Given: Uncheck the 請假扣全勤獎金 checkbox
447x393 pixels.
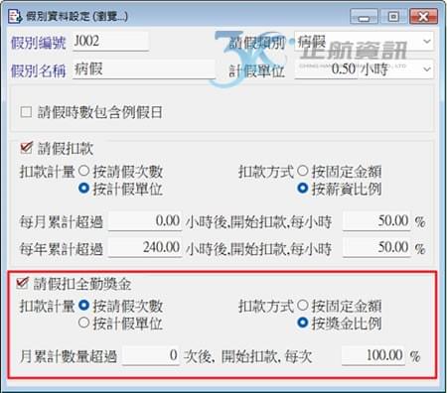Looking at the screenshot, I should pyautogui.click(x=22, y=283).
